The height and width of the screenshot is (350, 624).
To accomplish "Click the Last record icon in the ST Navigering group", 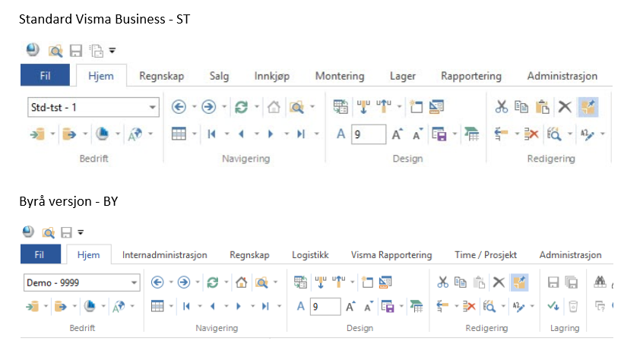I will click(x=301, y=134).
